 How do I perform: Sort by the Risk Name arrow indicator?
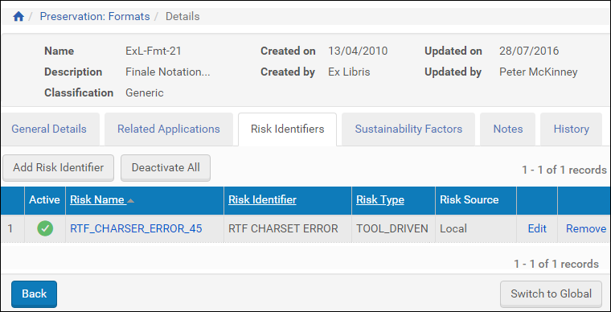(131, 200)
